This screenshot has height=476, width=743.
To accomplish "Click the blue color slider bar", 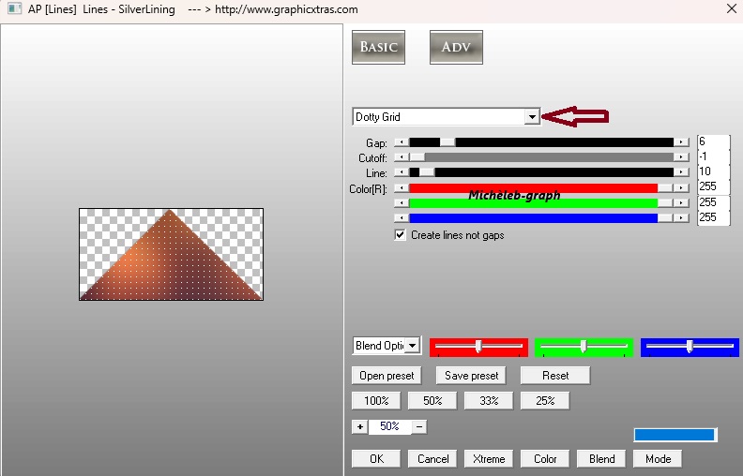I will (x=541, y=218).
